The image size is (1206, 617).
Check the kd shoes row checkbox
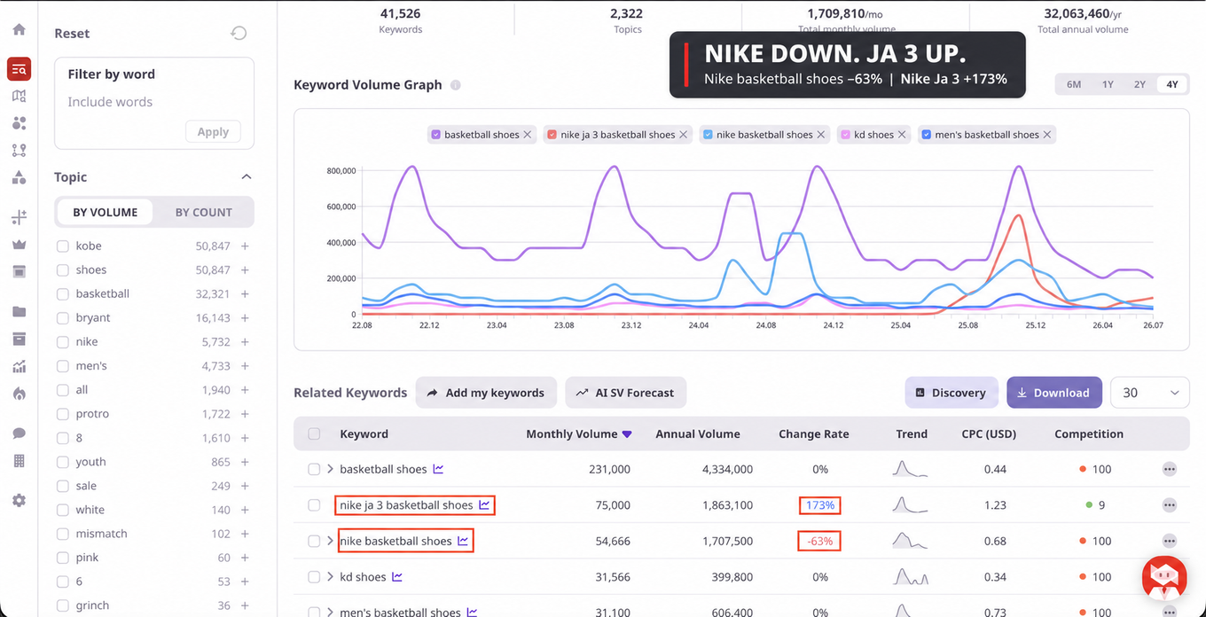click(314, 577)
